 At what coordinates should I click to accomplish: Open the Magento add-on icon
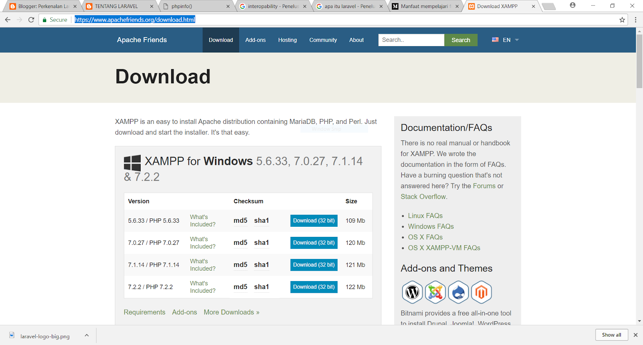click(481, 292)
